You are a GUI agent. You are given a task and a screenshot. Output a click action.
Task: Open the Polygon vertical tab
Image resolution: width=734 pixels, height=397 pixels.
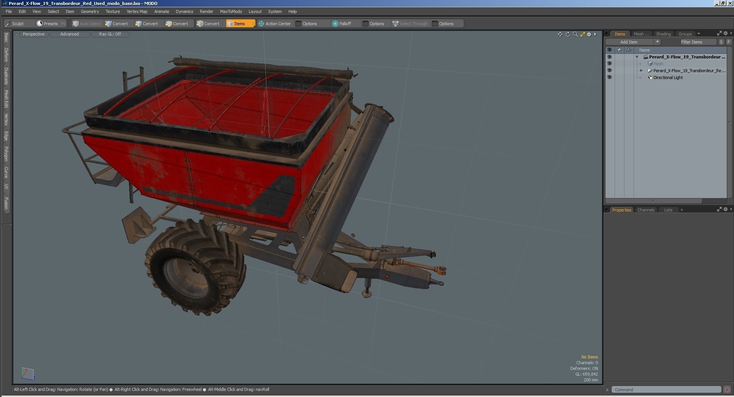coord(6,154)
